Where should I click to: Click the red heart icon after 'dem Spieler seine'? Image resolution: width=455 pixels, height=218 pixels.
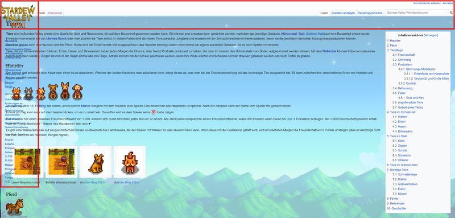click(154, 112)
